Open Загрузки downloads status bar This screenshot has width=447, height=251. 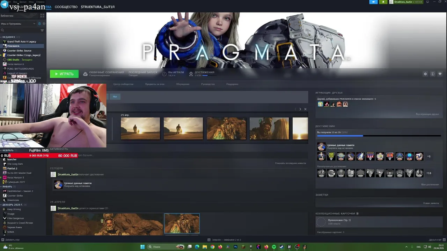click(x=224, y=240)
